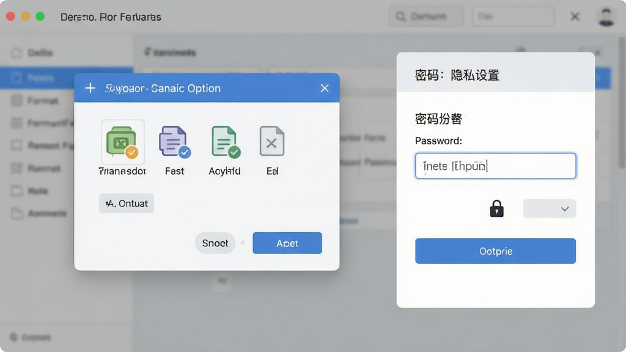Select the Format item in sidebar
626x352 pixels.
pos(43,101)
